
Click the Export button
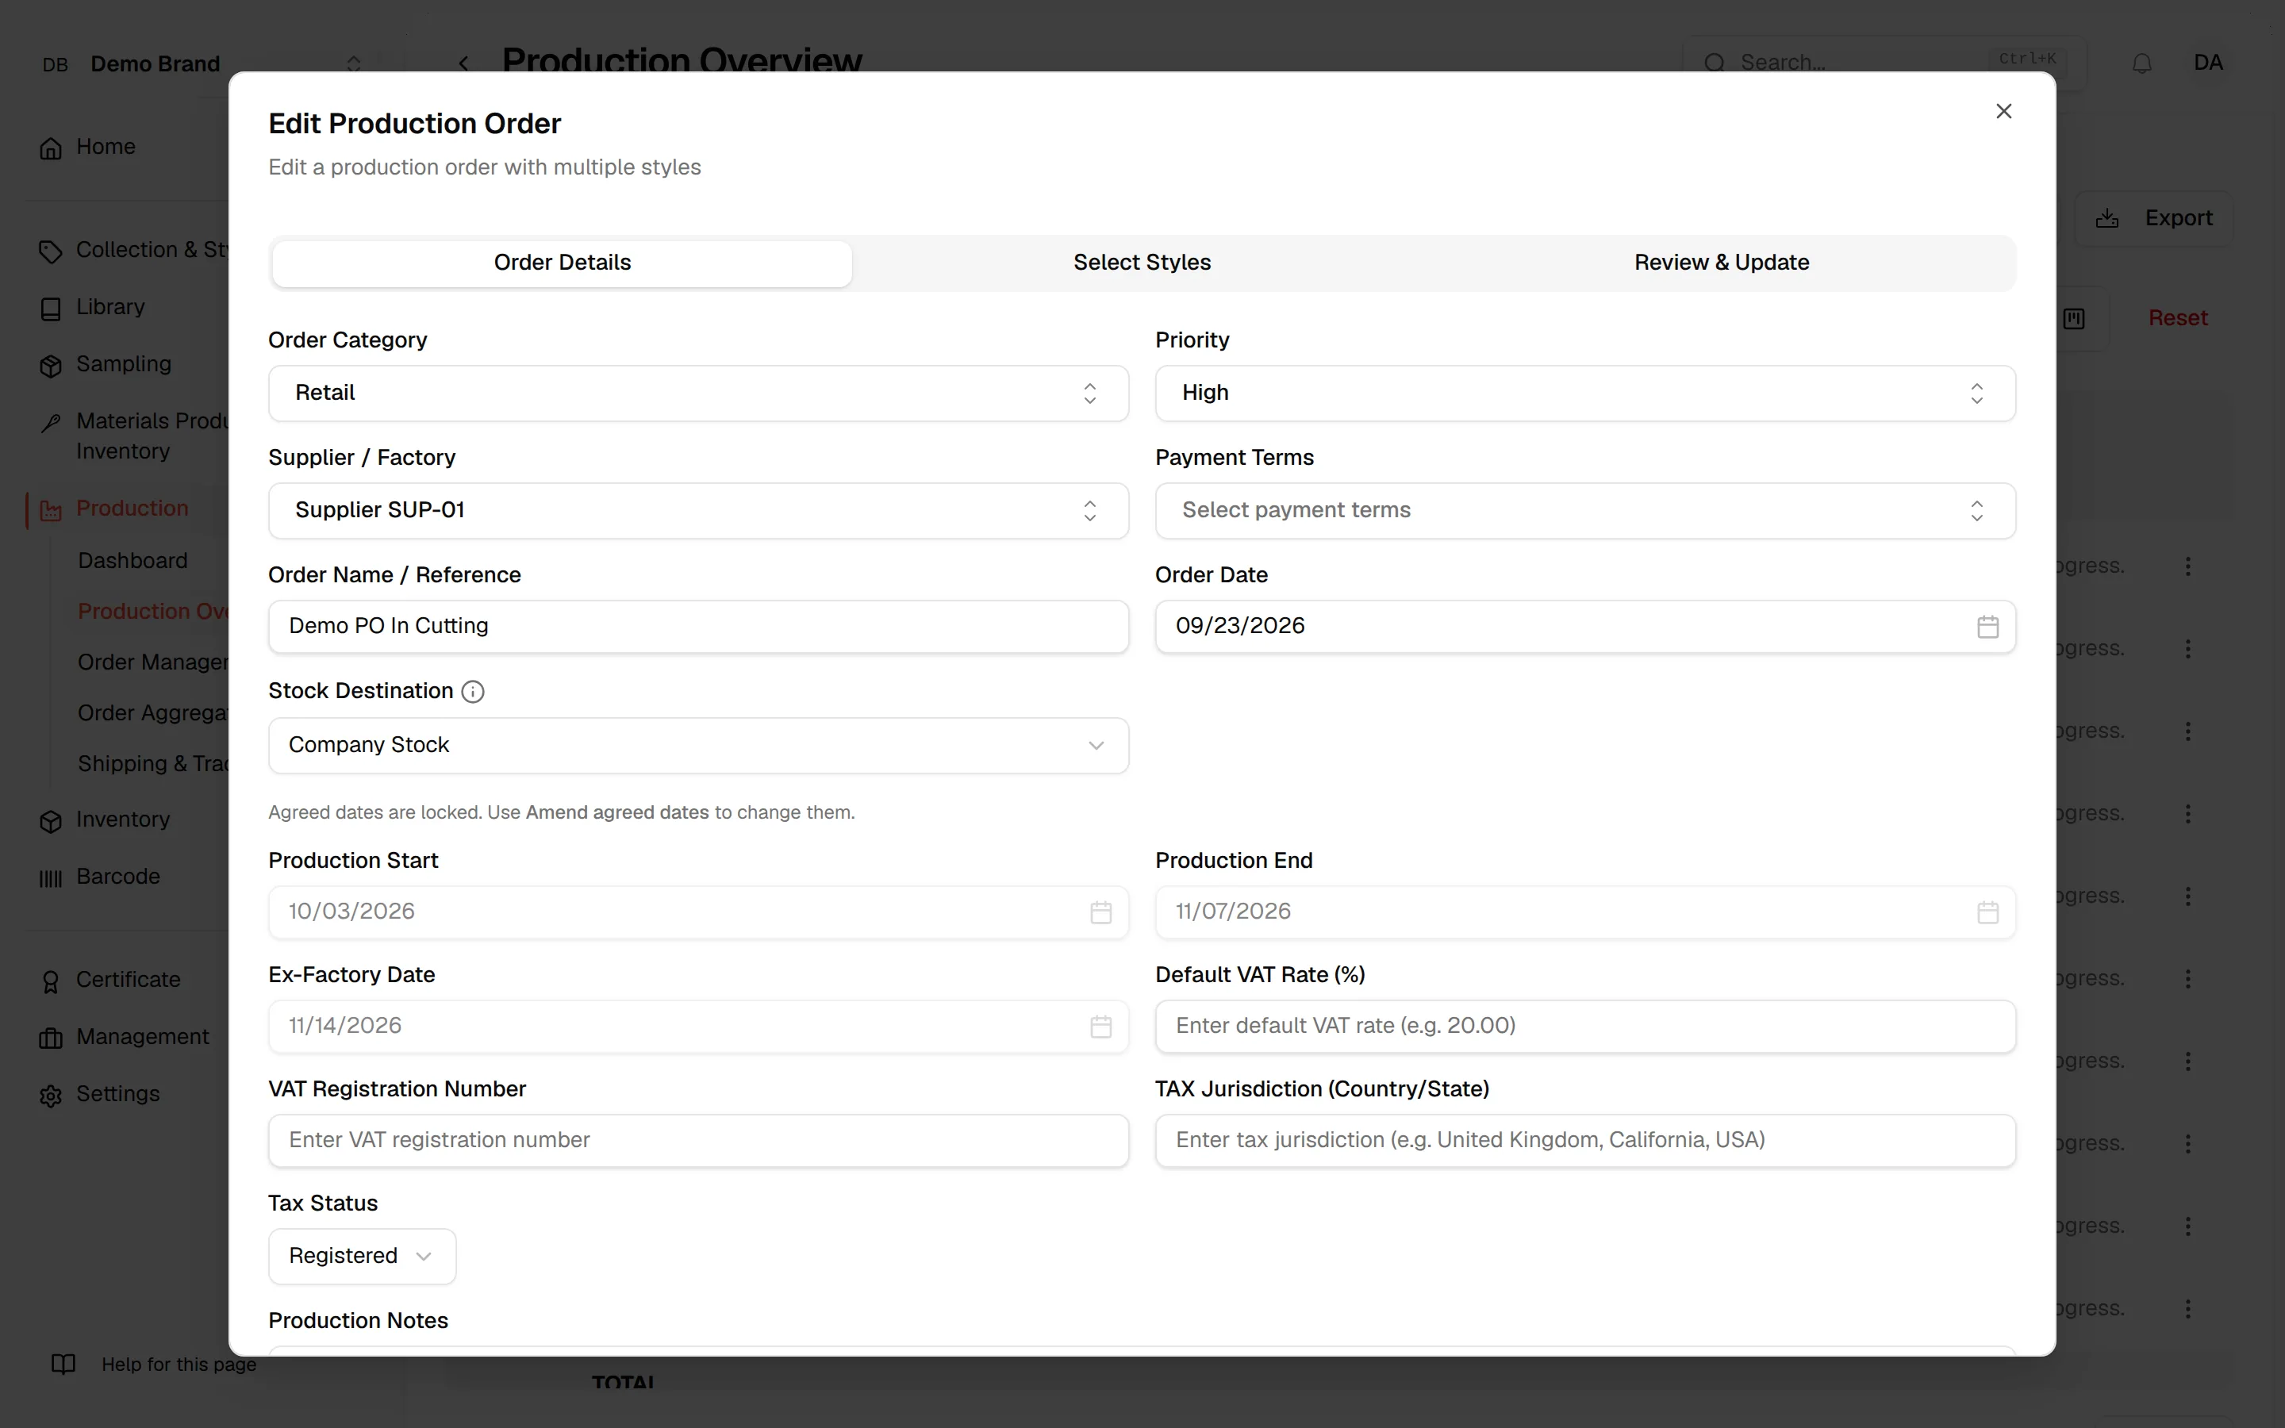point(2154,219)
